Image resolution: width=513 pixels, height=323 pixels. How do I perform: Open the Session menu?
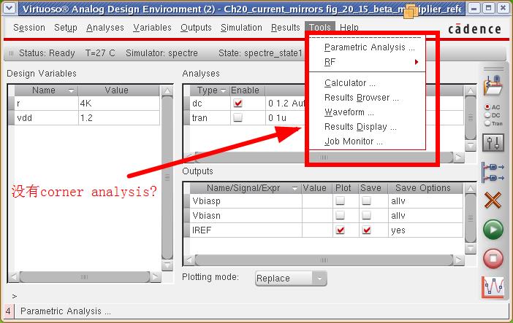click(29, 28)
